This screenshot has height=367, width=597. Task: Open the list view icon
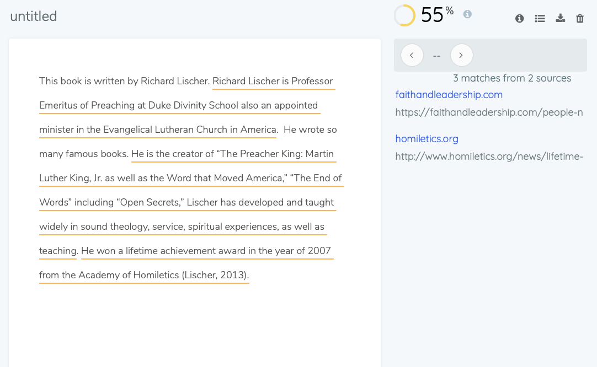coord(540,18)
